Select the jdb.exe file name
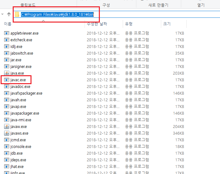Screen dimensions: 220x174 coord(17,153)
